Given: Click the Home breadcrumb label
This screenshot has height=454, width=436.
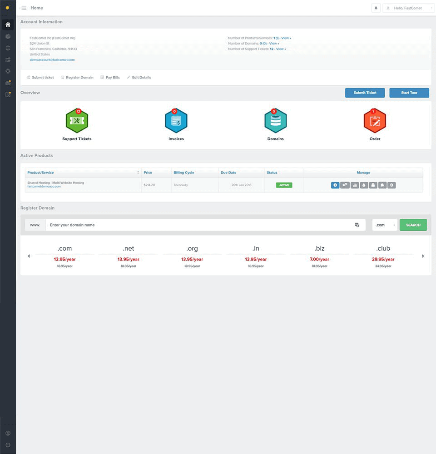Looking at the screenshot, I should [x=36, y=8].
